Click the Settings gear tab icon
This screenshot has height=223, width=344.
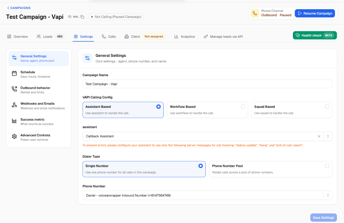76,37
